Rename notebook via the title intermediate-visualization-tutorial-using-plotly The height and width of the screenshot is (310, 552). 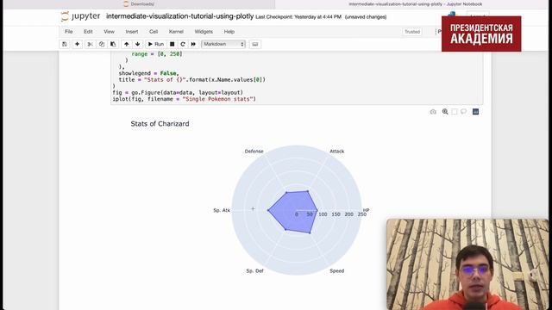click(180, 16)
